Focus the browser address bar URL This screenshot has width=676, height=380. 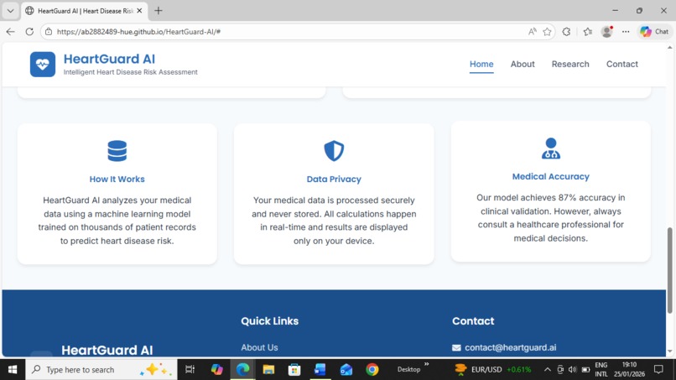(138, 32)
